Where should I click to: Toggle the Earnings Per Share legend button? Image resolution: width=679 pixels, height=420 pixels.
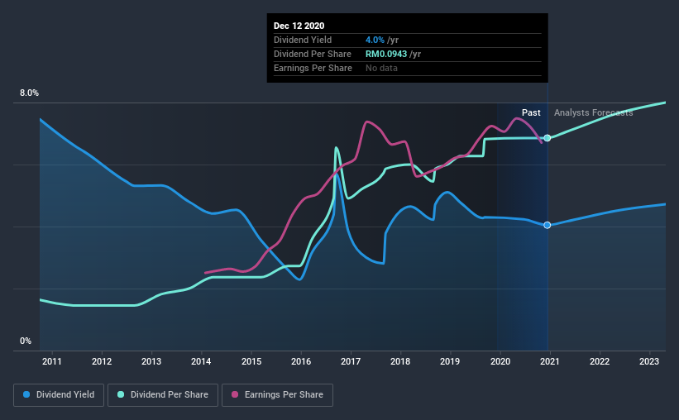278,395
